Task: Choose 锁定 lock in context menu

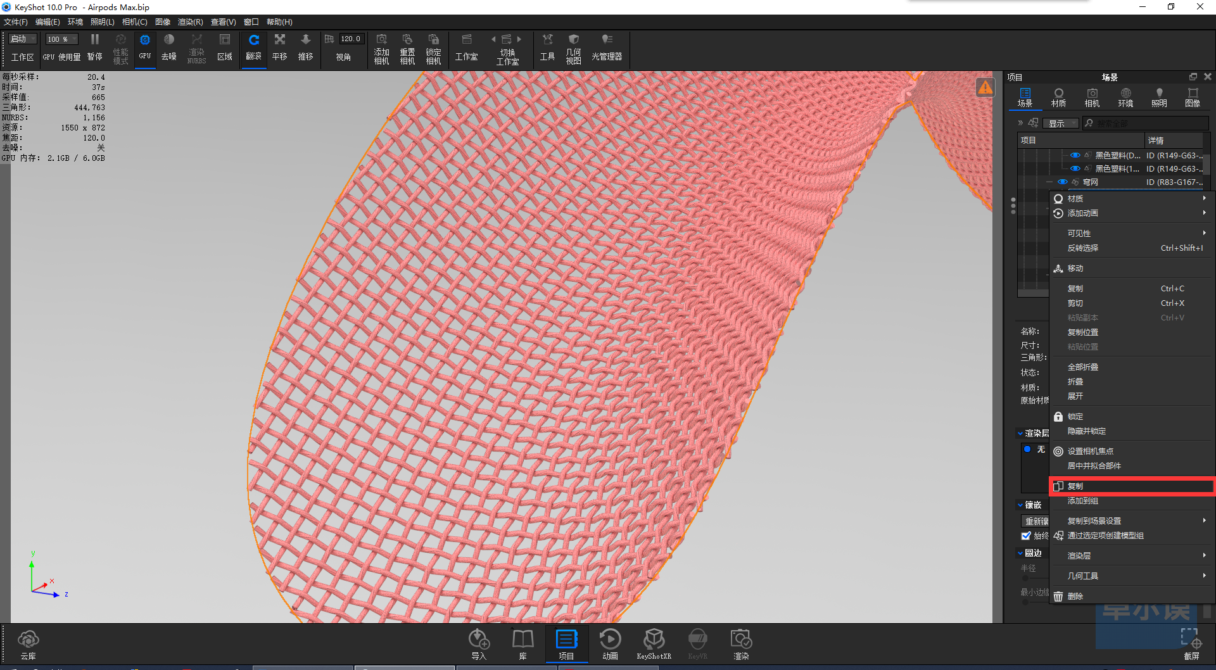Action: (x=1132, y=417)
